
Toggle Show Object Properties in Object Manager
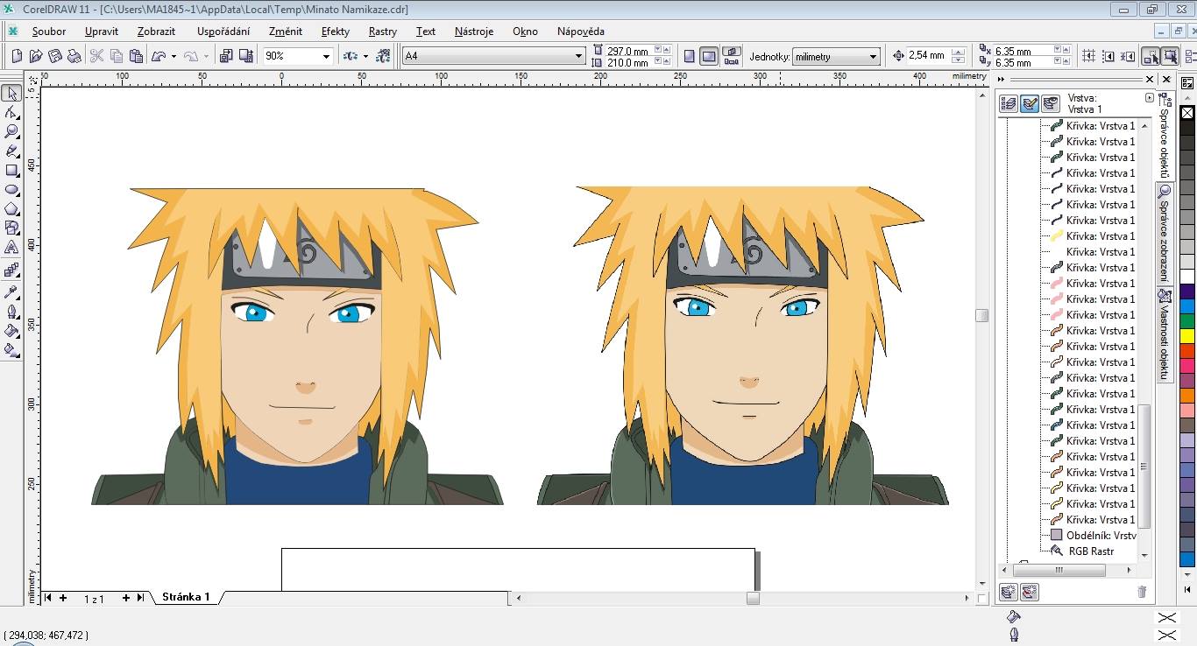(x=1009, y=103)
